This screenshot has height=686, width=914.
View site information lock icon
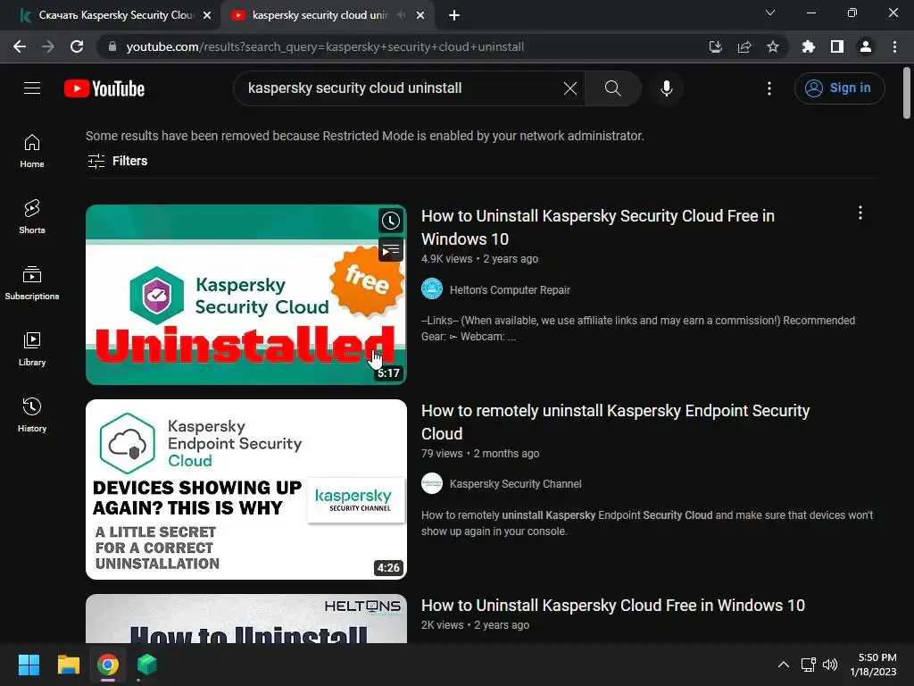point(112,46)
